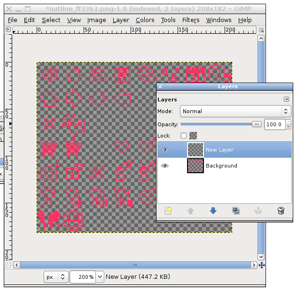The width and height of the screenshot is (297, 291).
Task: Raise the layer with the up arrow
Action: (190, 211)
